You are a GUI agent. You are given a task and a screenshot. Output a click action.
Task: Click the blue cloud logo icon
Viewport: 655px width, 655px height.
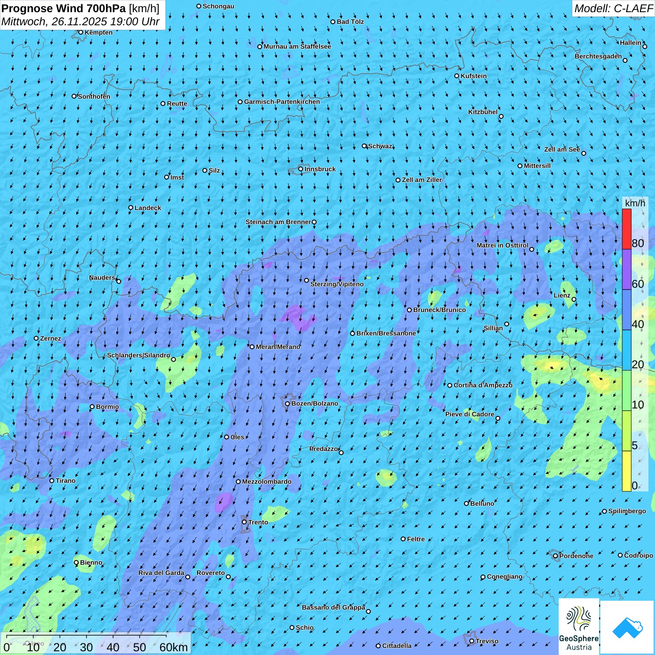pyautogui.click(x=627, y=627)
